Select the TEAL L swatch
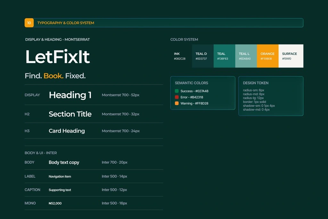 coord(246,56)
